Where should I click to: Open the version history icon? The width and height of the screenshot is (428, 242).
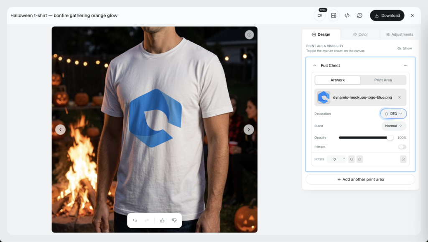(x=360, y=15)
